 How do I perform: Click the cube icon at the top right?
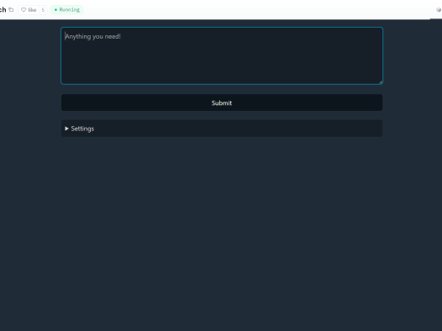point(439,10)
